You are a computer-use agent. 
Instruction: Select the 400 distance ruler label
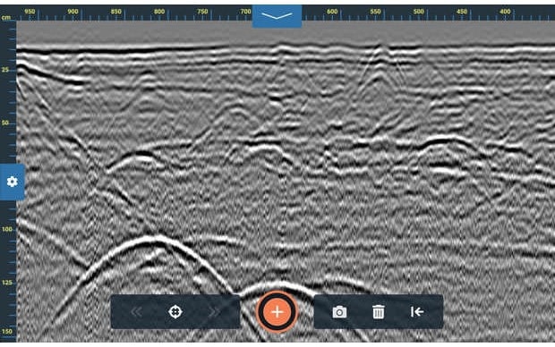coord(505,12)
